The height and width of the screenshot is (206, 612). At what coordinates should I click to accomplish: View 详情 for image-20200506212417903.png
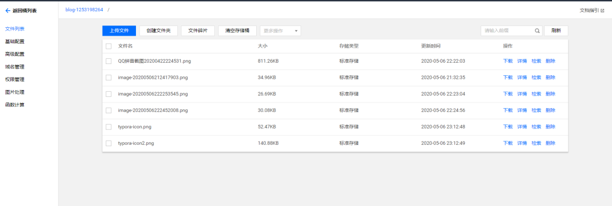[522, 78]
